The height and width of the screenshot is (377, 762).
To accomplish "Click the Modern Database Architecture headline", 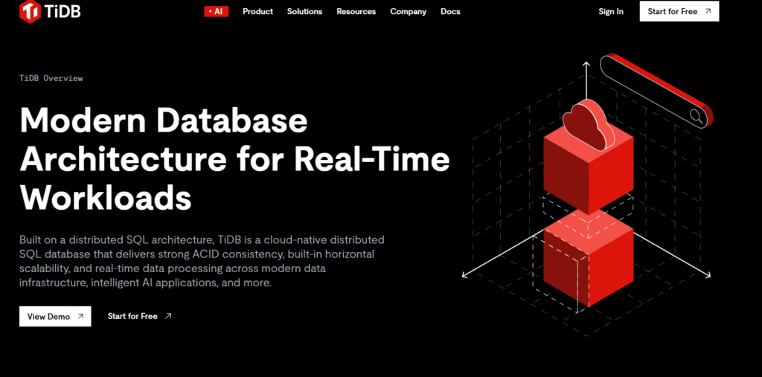I will (234, 159).
